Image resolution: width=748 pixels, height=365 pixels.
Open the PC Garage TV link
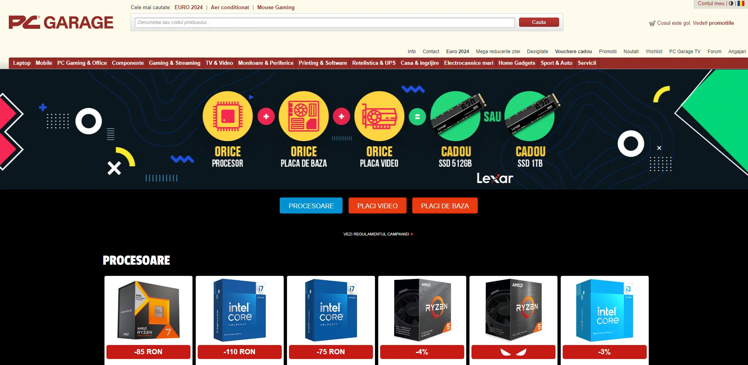point(685,52)
